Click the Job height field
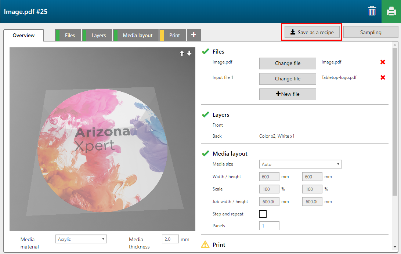This screenshot has width=401, height=254. click(312, 202)
